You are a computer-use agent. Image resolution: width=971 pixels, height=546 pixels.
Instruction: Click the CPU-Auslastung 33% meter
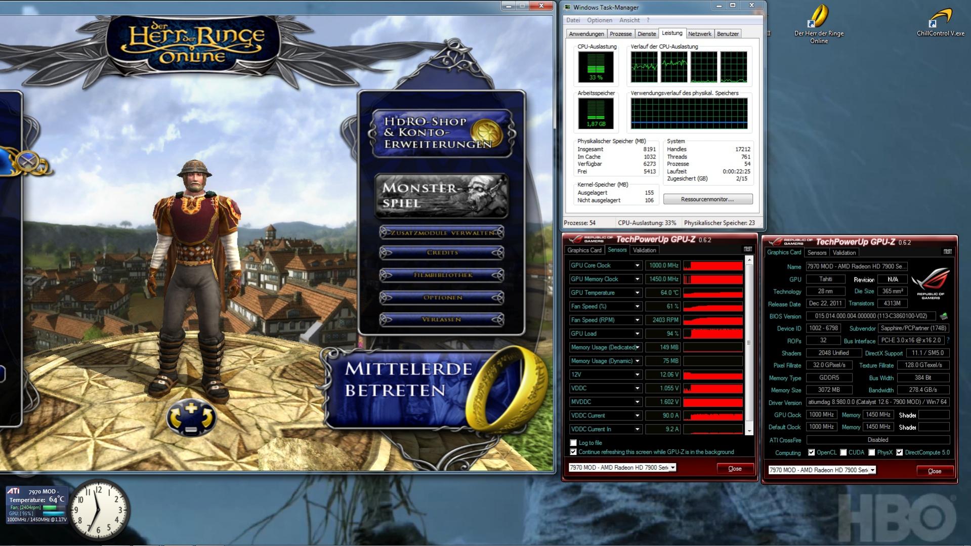[596, 67]
